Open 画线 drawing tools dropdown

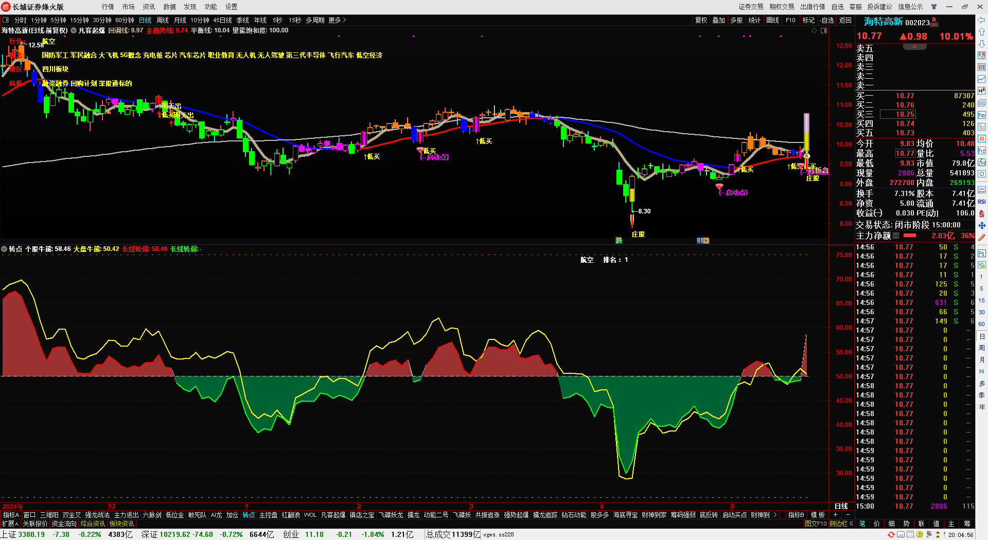[772, 20]
